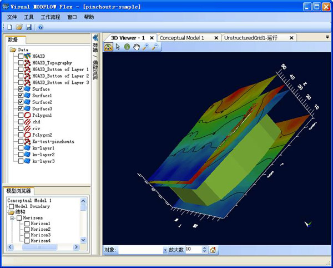The height and width of the screenshot is (268, 333).
Task: Create a new project with toolbar icon
Action: [x=10, y=27]
